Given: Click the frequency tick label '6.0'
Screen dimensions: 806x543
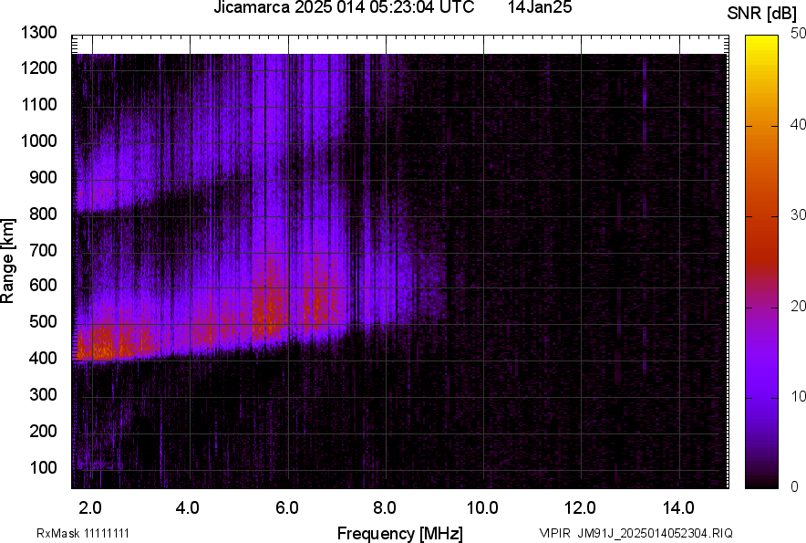Looking at the screenshot, I should [x=287, y=508].
